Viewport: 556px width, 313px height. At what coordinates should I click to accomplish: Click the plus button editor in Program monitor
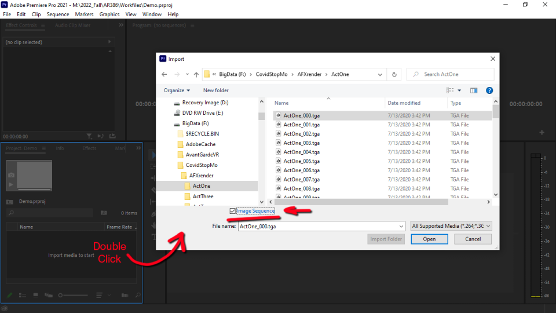point(542,132)
